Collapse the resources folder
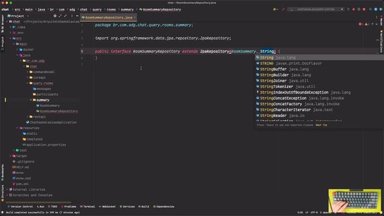Viewport: 384px width, 216px height. point(17,128)
